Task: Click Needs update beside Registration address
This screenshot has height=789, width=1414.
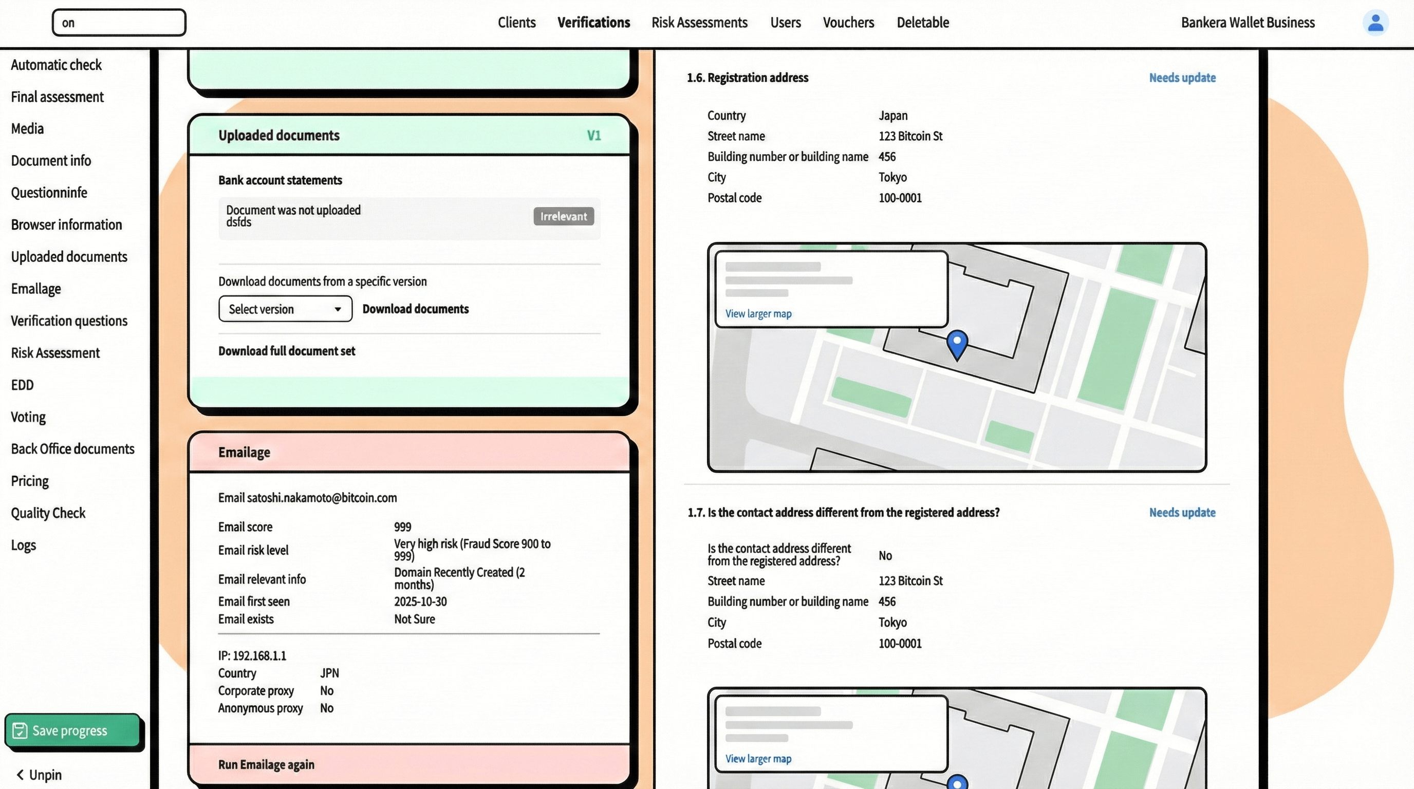Action: [x=1183, y=78]
